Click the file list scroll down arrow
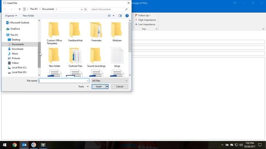The width and height of the screenshot is (266, 149). pos(130,75)
